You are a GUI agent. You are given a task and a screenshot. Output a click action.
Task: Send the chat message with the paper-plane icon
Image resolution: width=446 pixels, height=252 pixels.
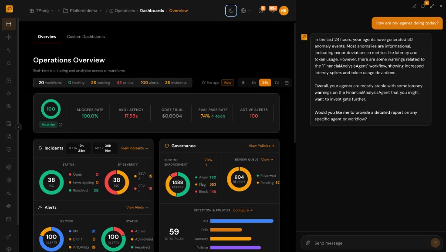coord(435,243)
